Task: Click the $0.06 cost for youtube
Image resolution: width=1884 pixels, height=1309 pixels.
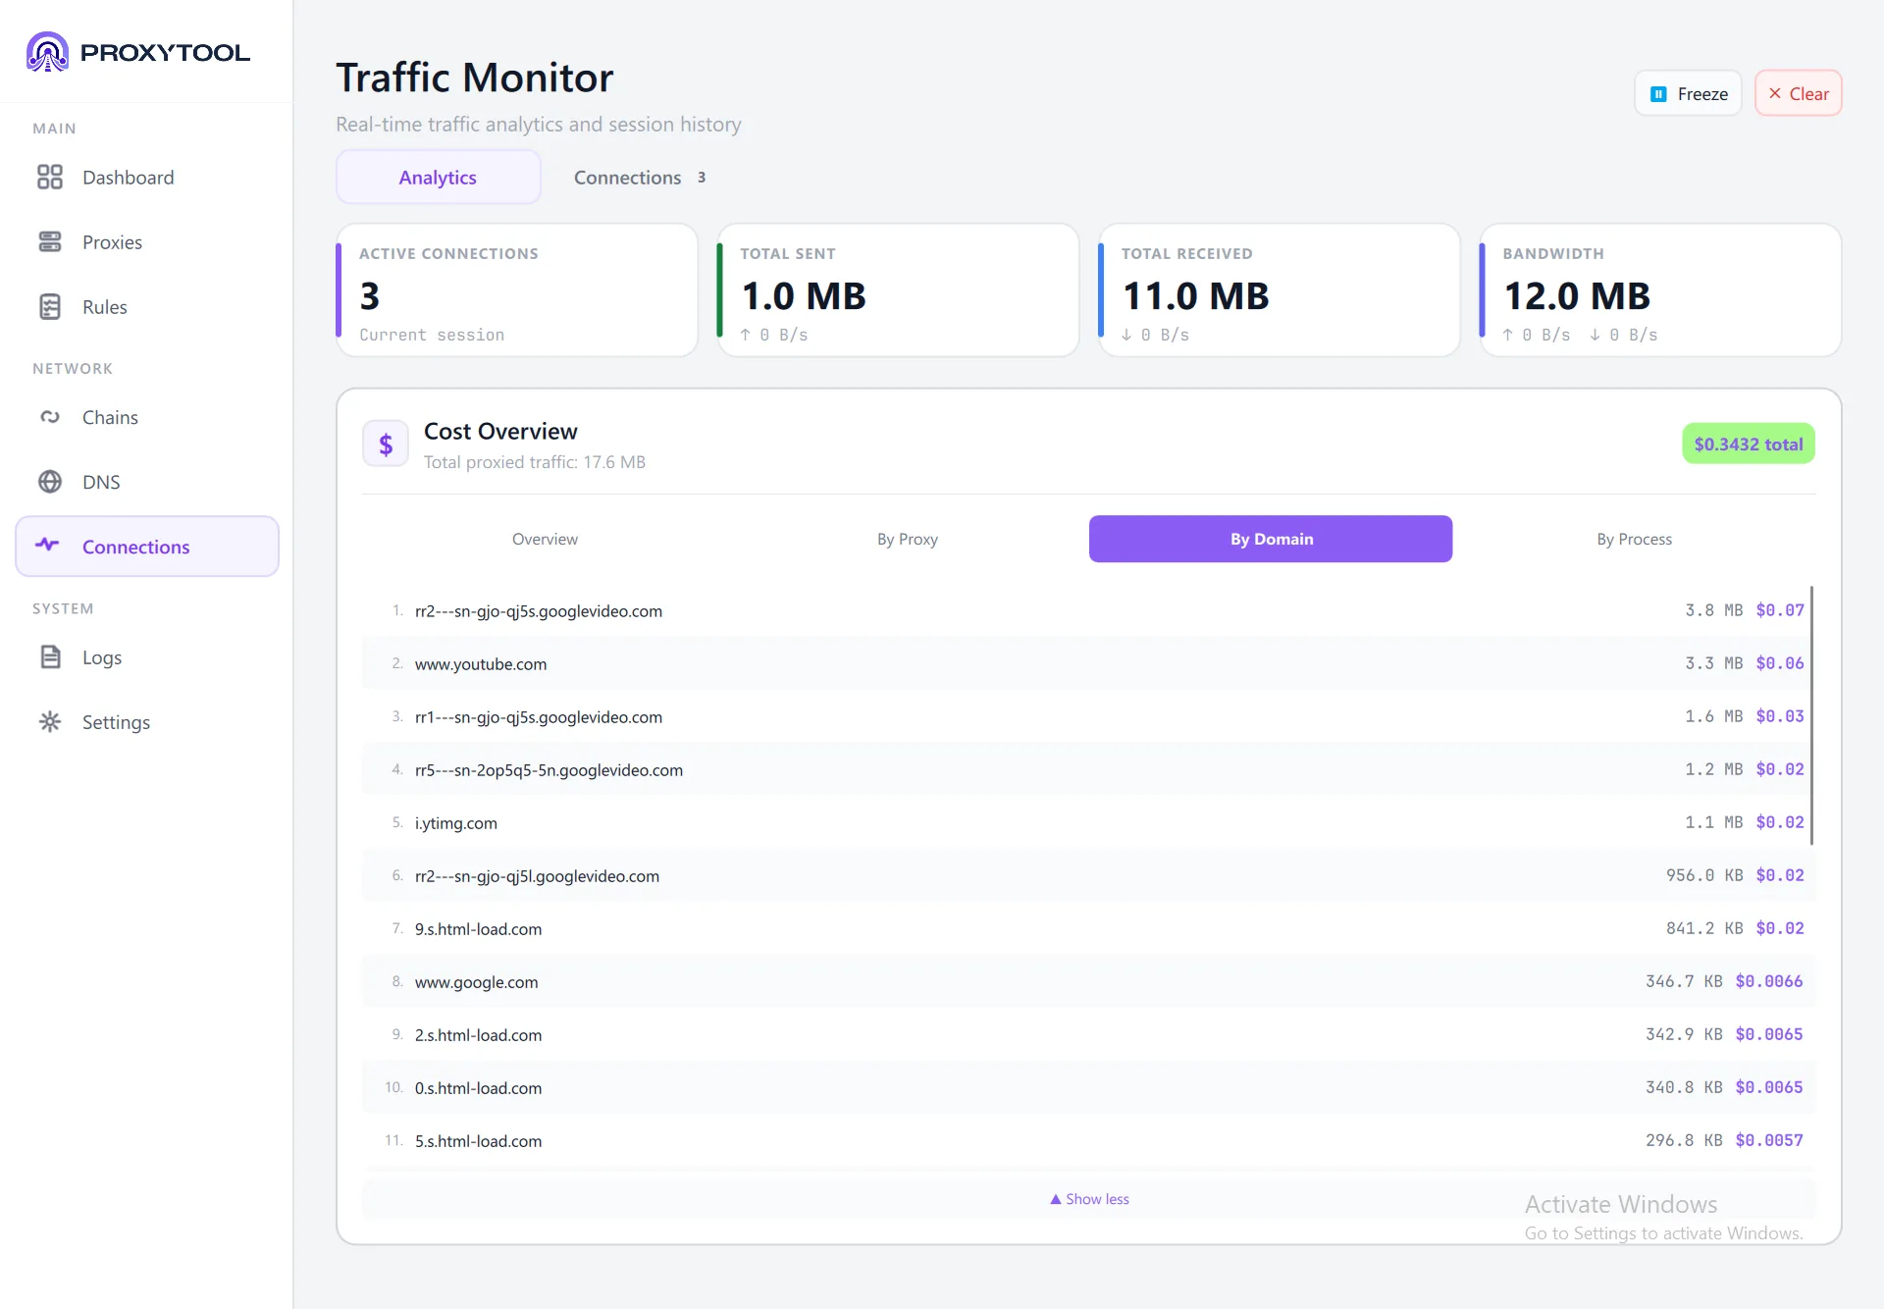Action: tap(1780, 663)
